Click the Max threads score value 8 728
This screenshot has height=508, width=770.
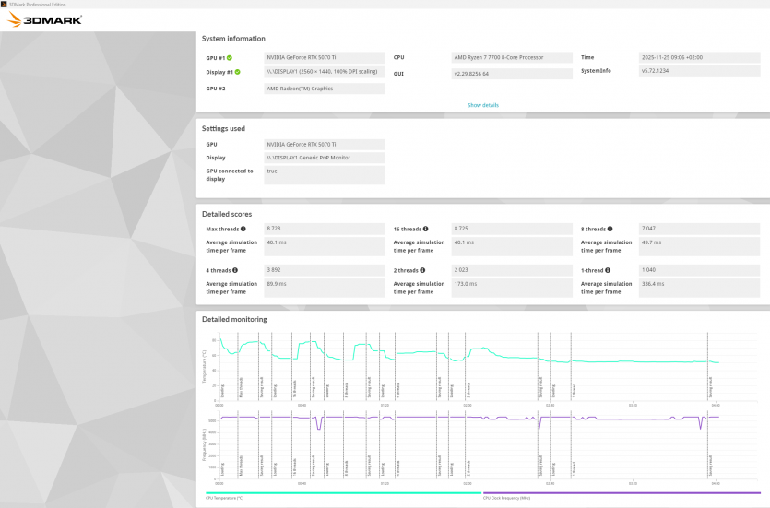click(x=324, y=229)
